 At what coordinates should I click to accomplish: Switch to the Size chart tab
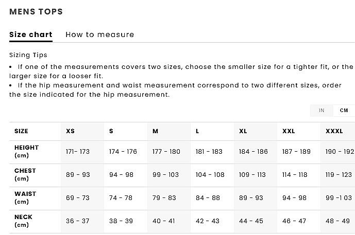click(31, 35)
